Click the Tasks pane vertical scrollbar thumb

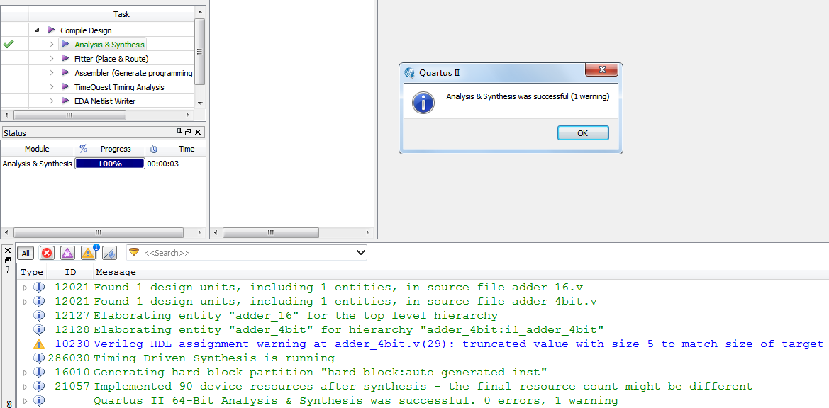click(199, 51)
